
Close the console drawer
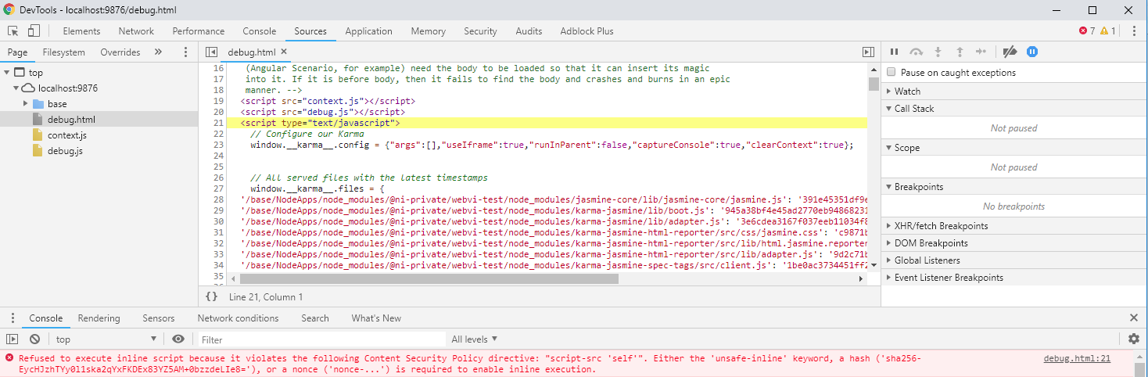pos(1134,318)
